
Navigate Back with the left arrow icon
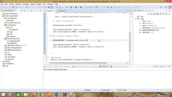(x=127, y=7)
